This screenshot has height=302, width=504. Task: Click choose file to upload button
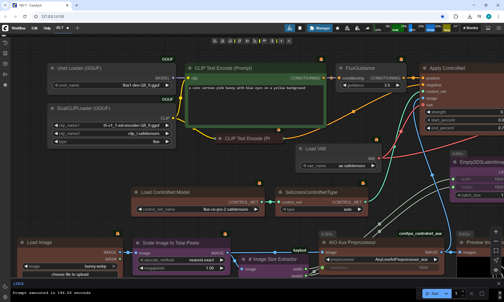point(70,274)
